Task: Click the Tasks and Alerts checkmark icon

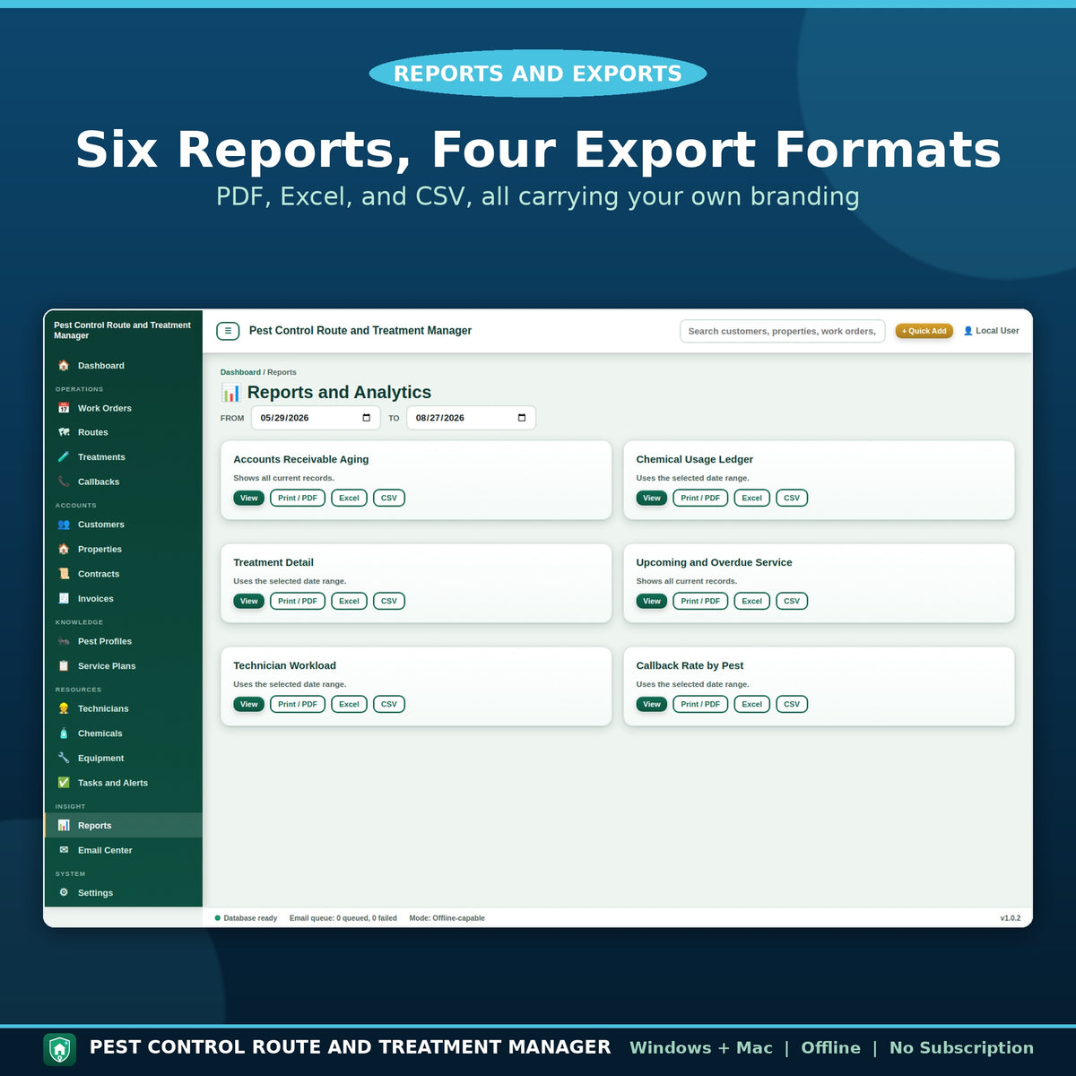Action: 64,783
